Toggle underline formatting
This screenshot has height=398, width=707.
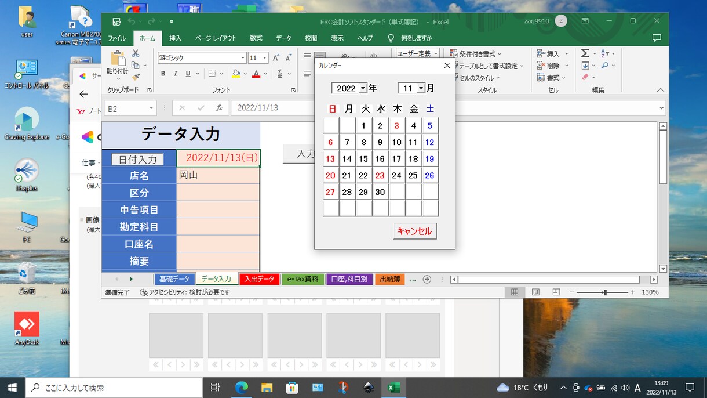click(x=188, y=74)
